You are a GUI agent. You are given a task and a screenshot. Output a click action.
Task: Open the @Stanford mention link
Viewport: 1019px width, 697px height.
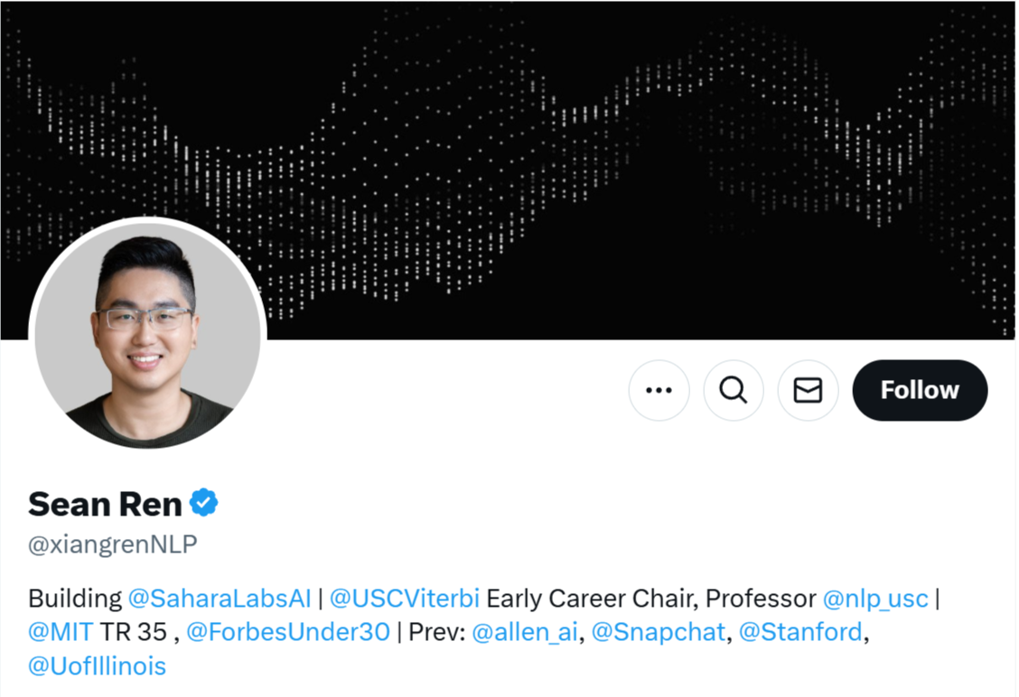coord(800,632)
